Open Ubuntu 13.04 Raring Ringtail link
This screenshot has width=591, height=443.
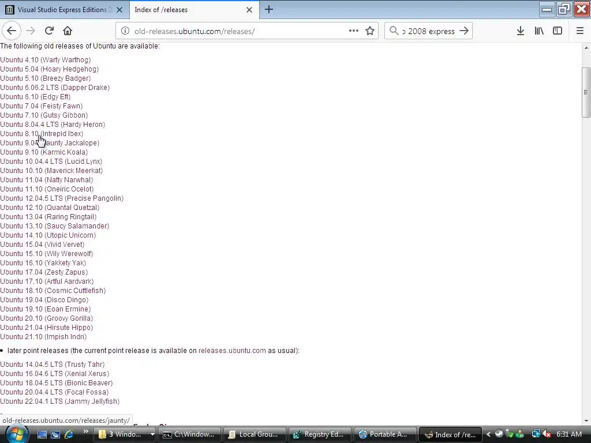(48, 217)
